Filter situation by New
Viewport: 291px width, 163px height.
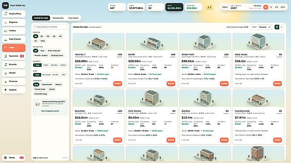coord(42,51)
